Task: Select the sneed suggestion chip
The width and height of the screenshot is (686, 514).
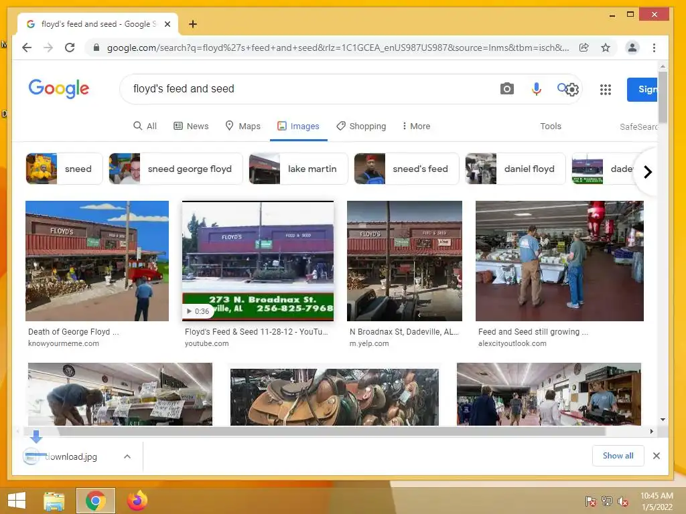Action: [64, 169]
